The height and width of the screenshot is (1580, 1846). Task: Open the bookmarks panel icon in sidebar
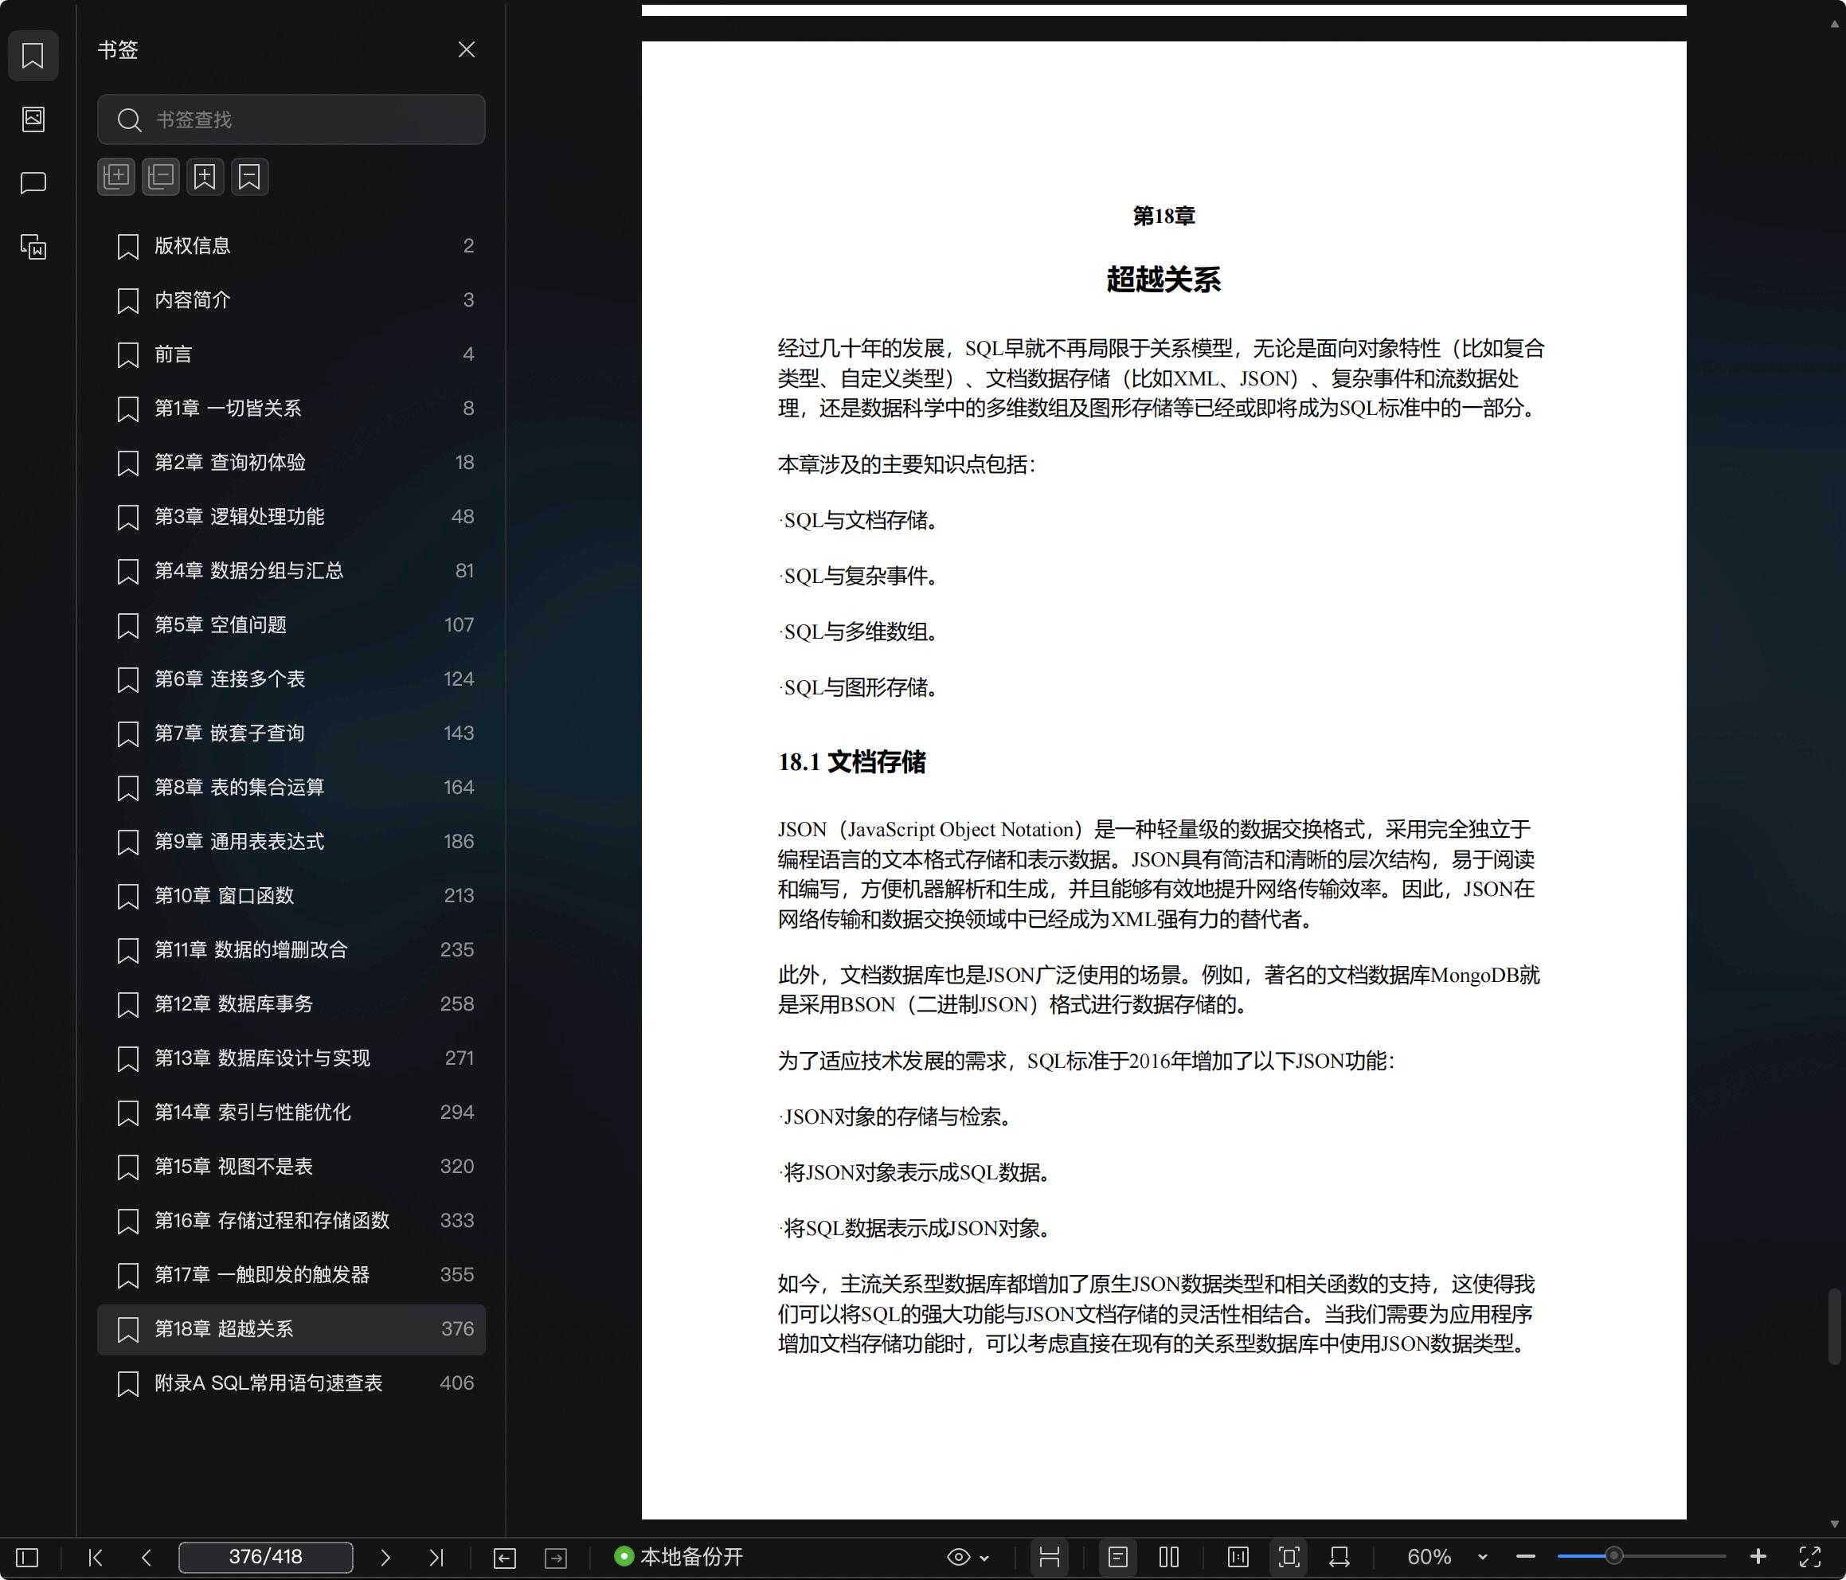[33, 55]
